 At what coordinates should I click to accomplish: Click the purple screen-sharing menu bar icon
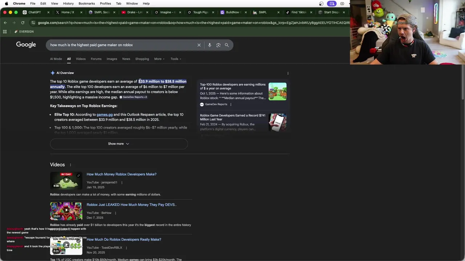pyautogui.click(x=332, y=4)
